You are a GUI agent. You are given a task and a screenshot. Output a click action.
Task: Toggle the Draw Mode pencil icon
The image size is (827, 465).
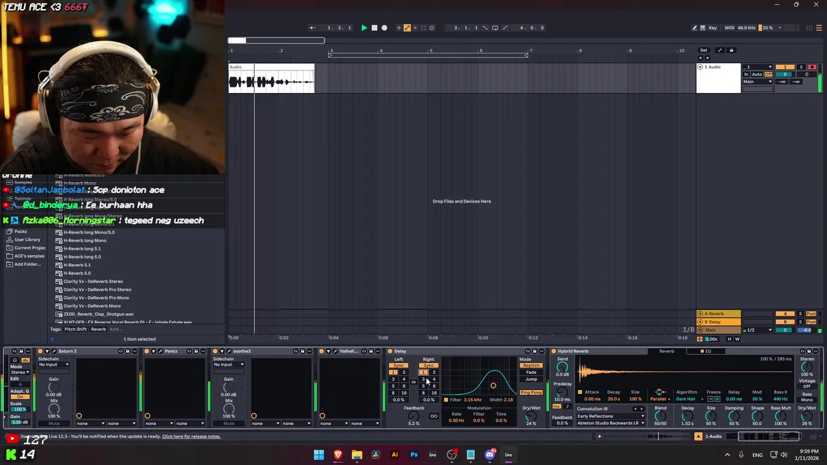(x=695, y=28)
